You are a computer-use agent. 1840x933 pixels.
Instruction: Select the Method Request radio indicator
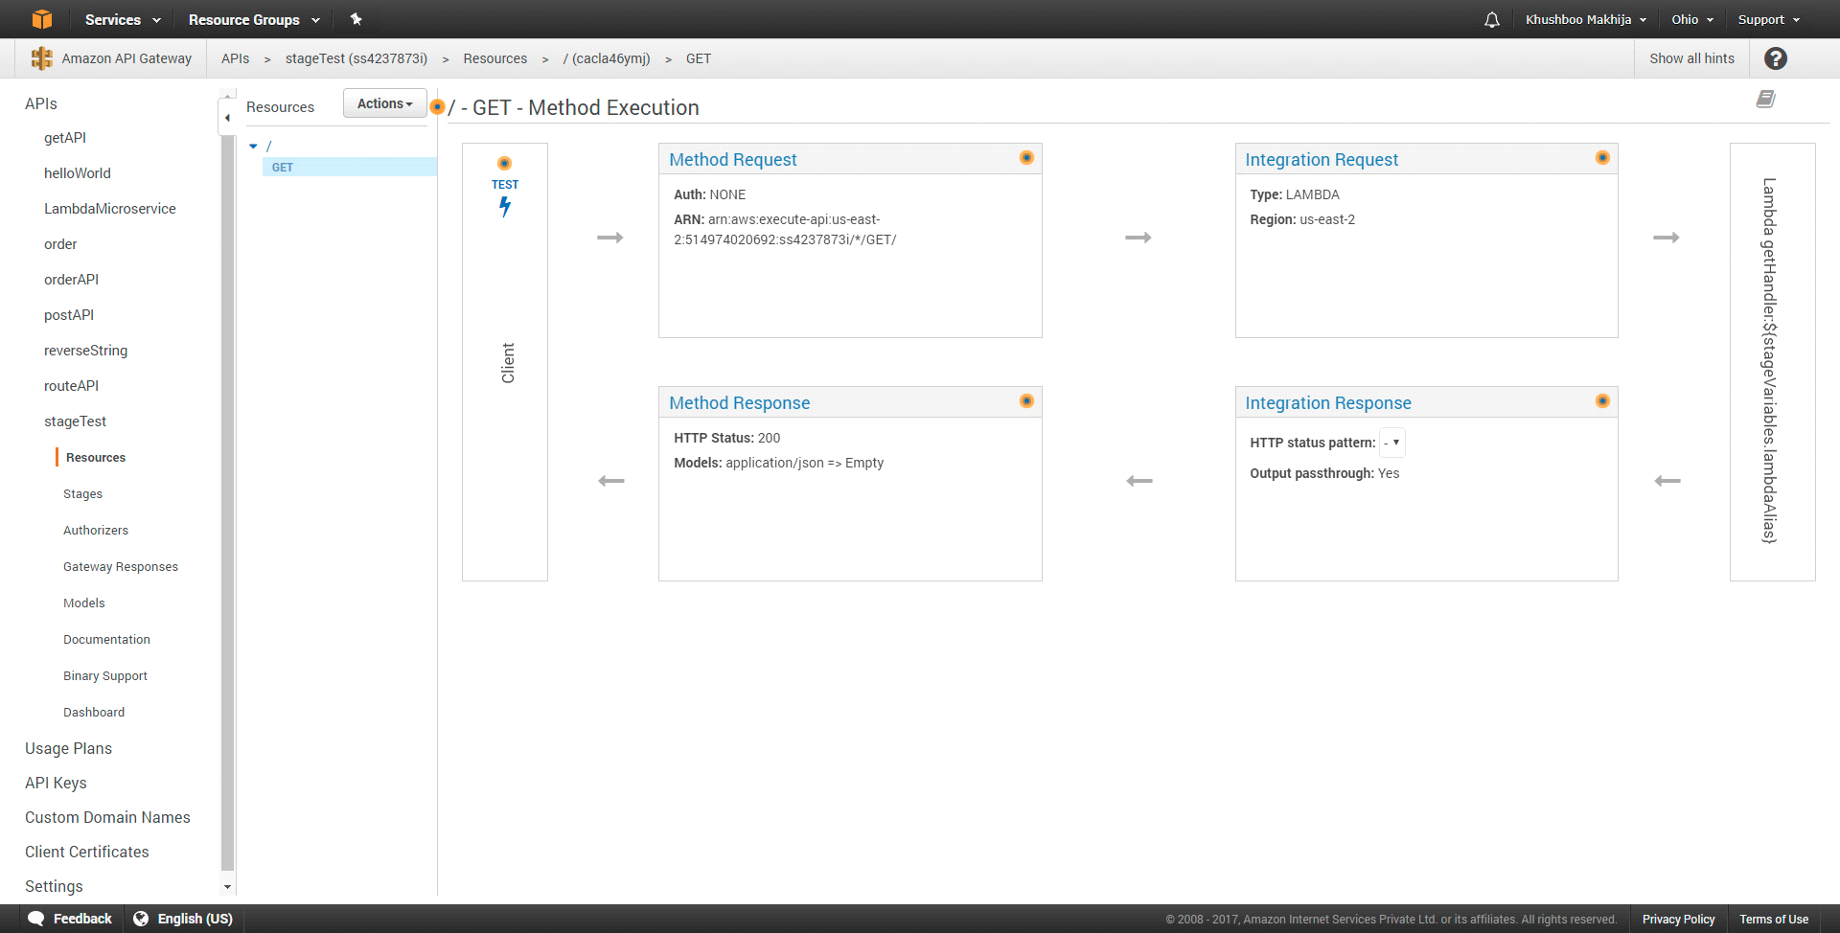tap(1026, 158)
